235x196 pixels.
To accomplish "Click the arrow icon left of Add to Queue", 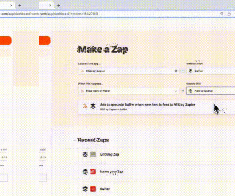I will click(183, 91).
